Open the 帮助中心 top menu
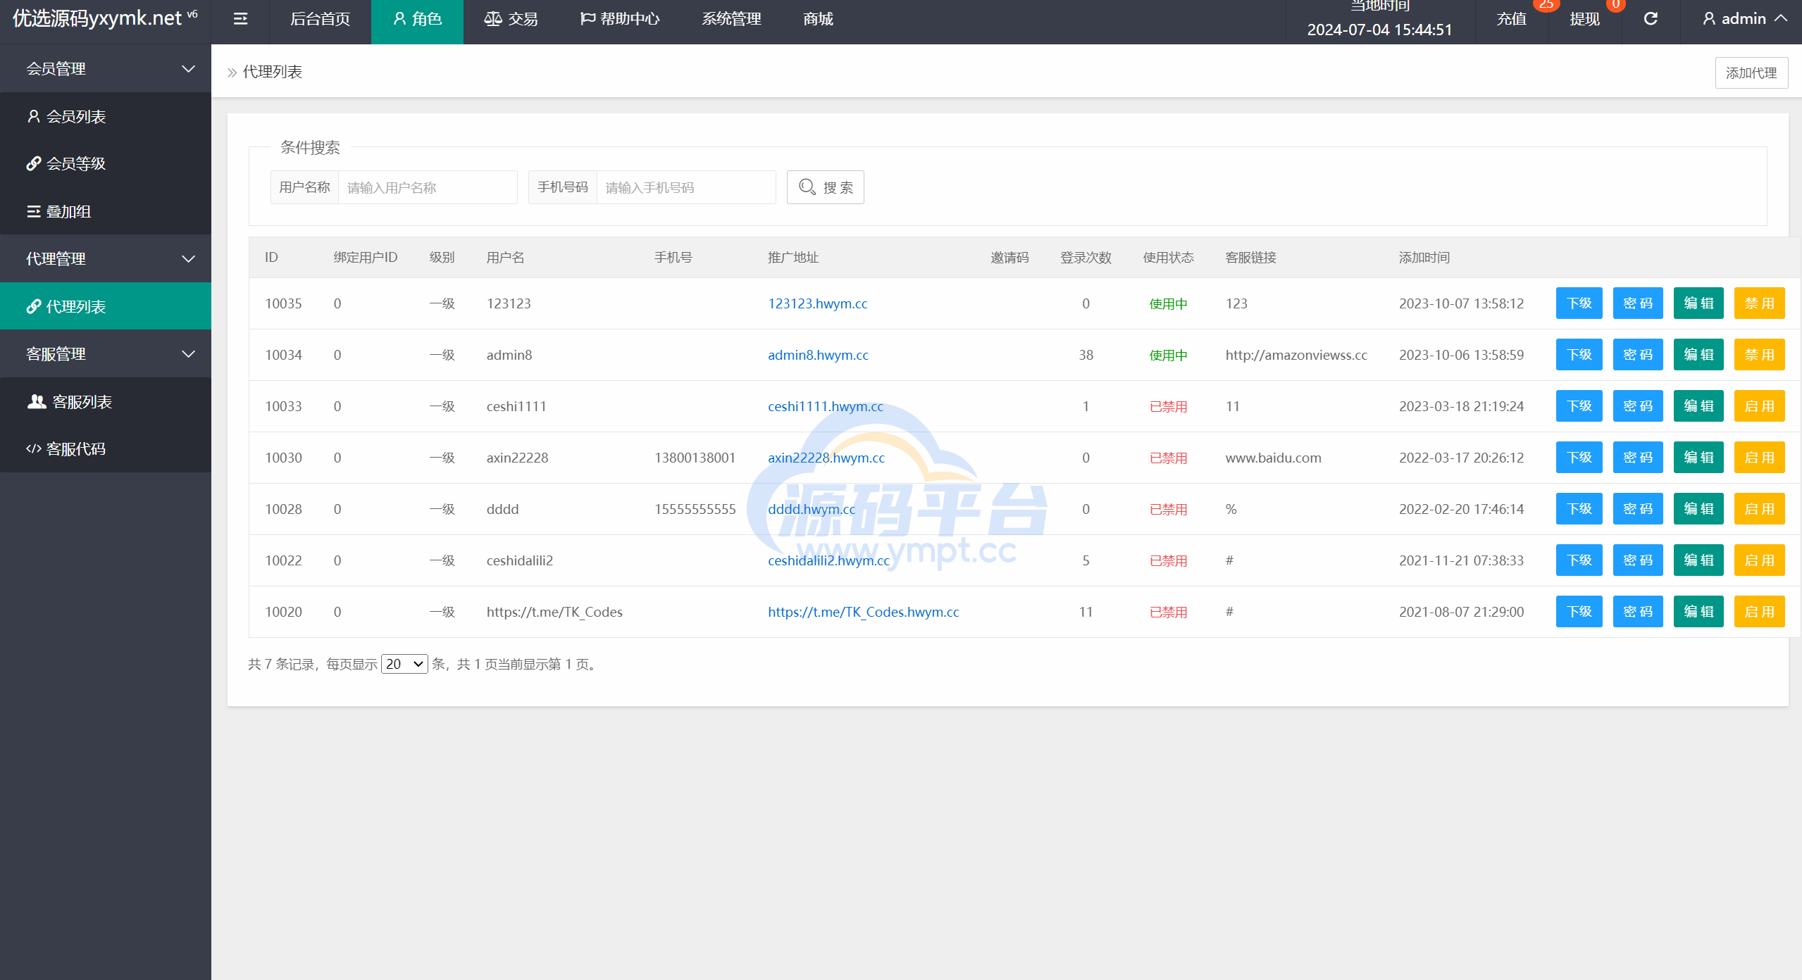1802x980 pixels. tap(620, 19)
